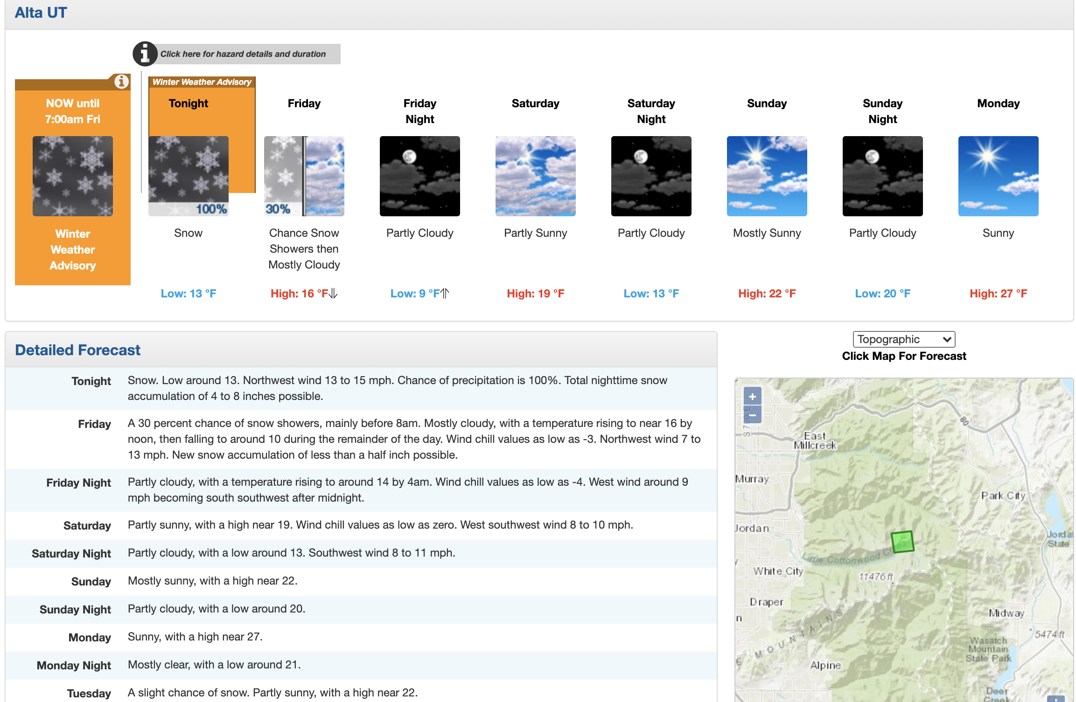
Task: Open the Winter Weather Advisory card text
Action: [73, 249]
